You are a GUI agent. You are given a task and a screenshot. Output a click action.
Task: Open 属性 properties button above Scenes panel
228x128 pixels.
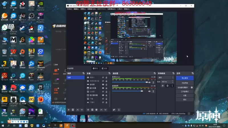[95, 68]
